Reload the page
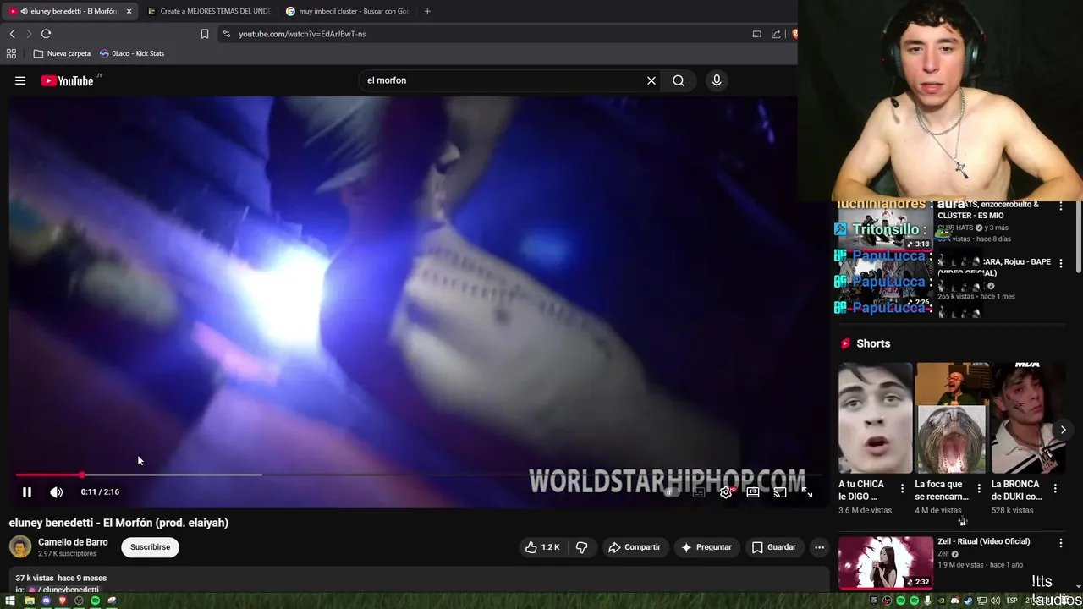The width and height of the screenshot is (1083, 609). [x=46, y=34]
